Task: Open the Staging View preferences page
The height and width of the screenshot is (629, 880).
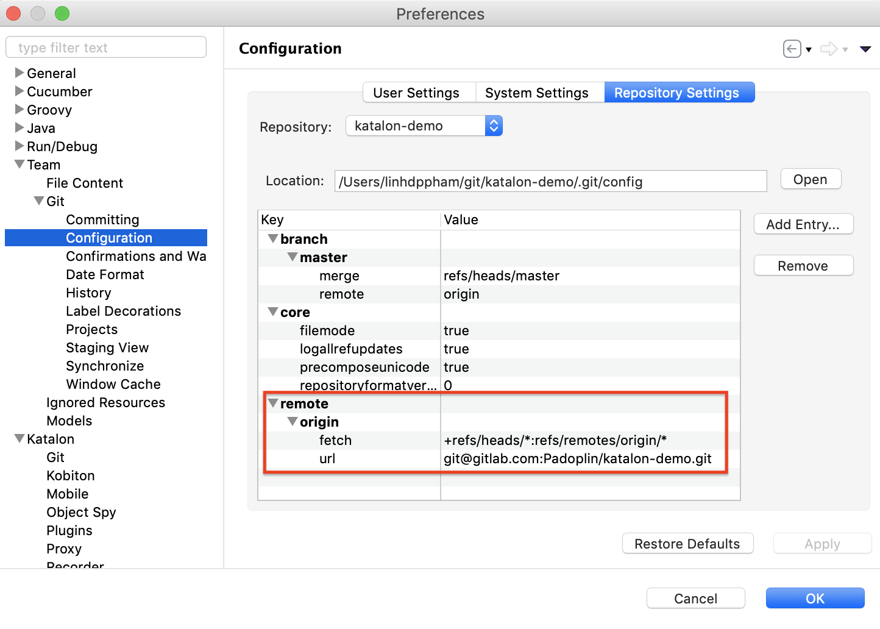Action: point(107,347)
